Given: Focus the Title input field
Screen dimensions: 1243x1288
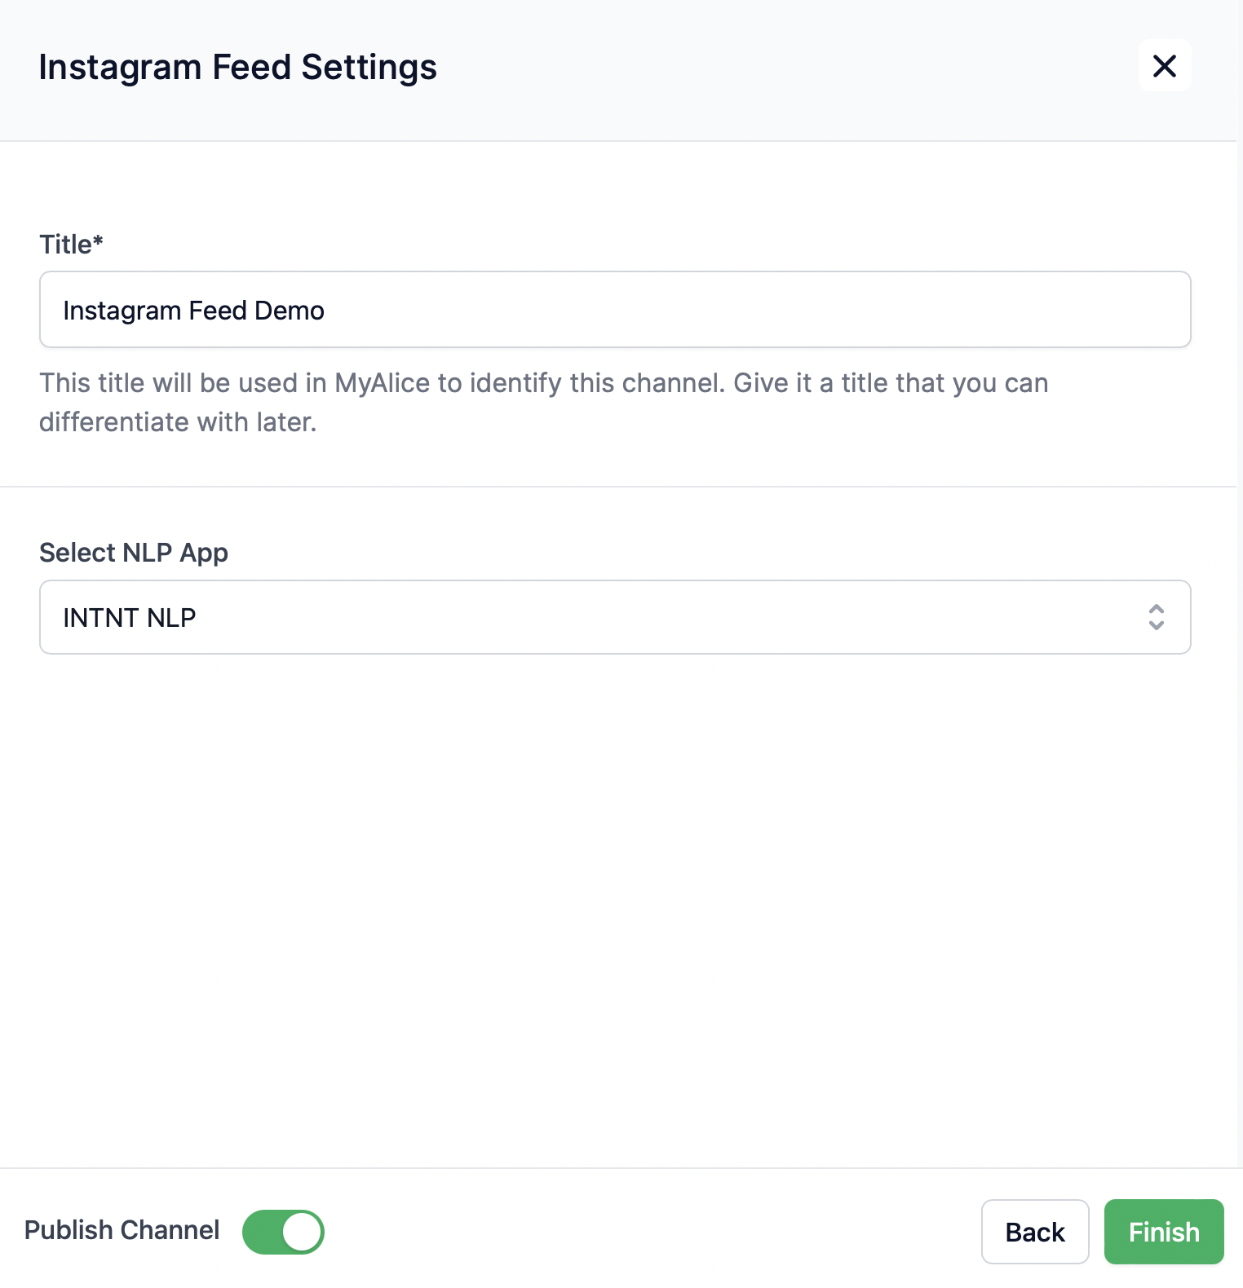Looking at the screenshot, I should tap(614, 310).
